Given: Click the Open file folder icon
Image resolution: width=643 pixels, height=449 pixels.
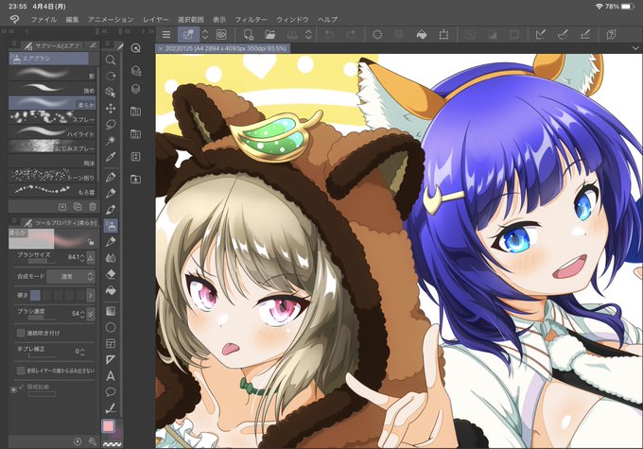Looking at the screenshot, I should pyautogui.click(x=269, y=35).
